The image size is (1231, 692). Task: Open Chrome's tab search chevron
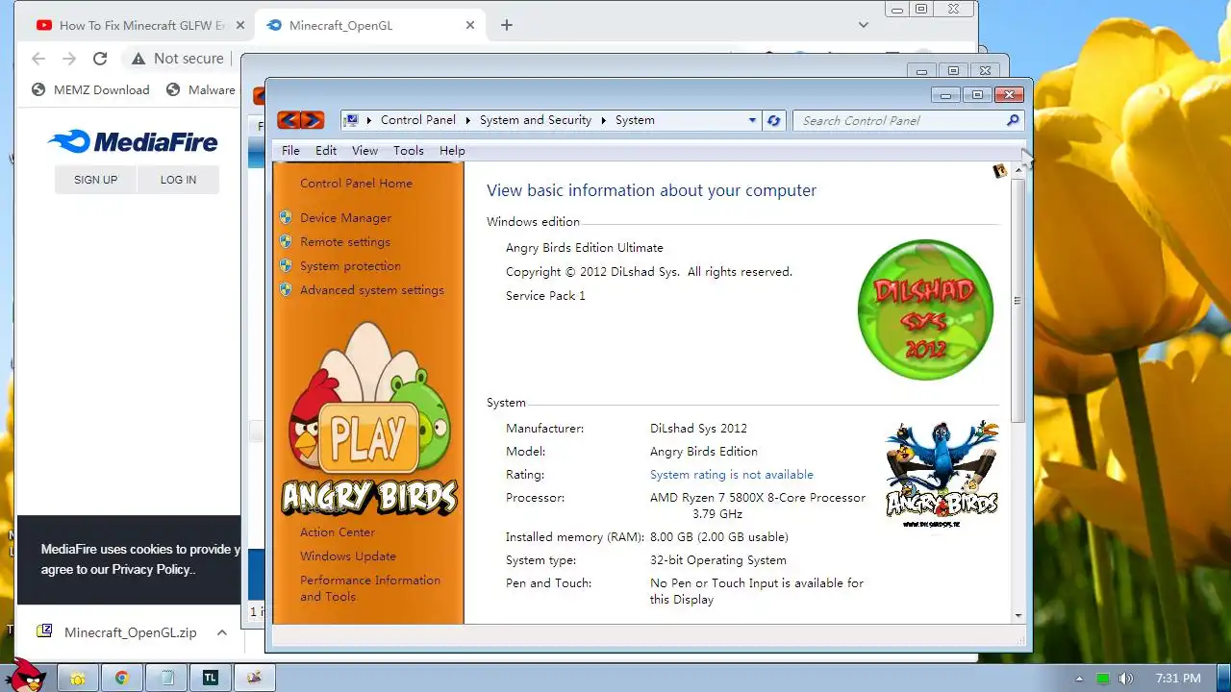[x=864, y=25]
